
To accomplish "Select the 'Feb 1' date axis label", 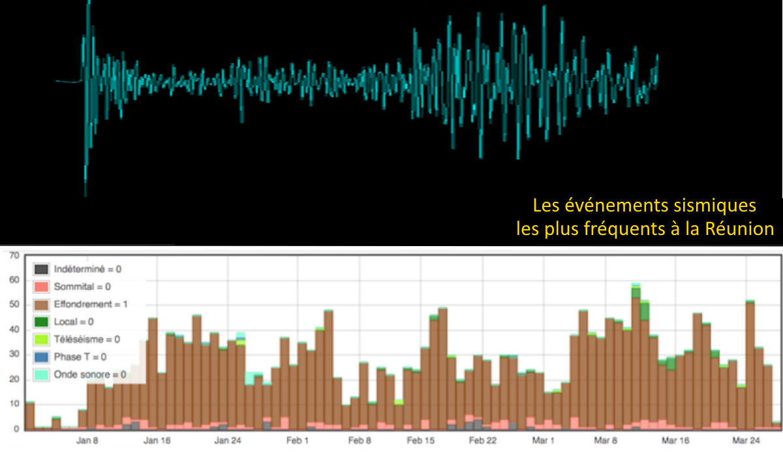I will click(x=298, y=441).
